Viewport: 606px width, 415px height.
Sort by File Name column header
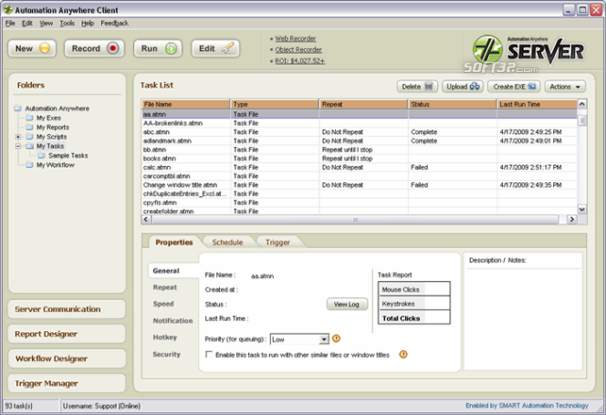[x=186, y=104]
